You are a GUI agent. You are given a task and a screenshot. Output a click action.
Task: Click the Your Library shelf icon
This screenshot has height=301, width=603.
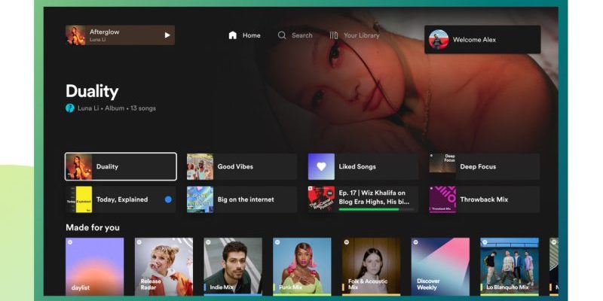(333, 35)
